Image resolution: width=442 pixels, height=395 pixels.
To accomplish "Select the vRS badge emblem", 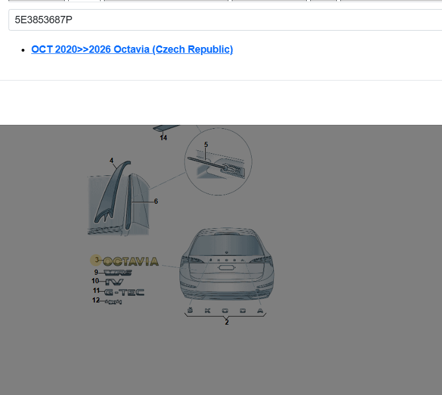I will point(118,272).
